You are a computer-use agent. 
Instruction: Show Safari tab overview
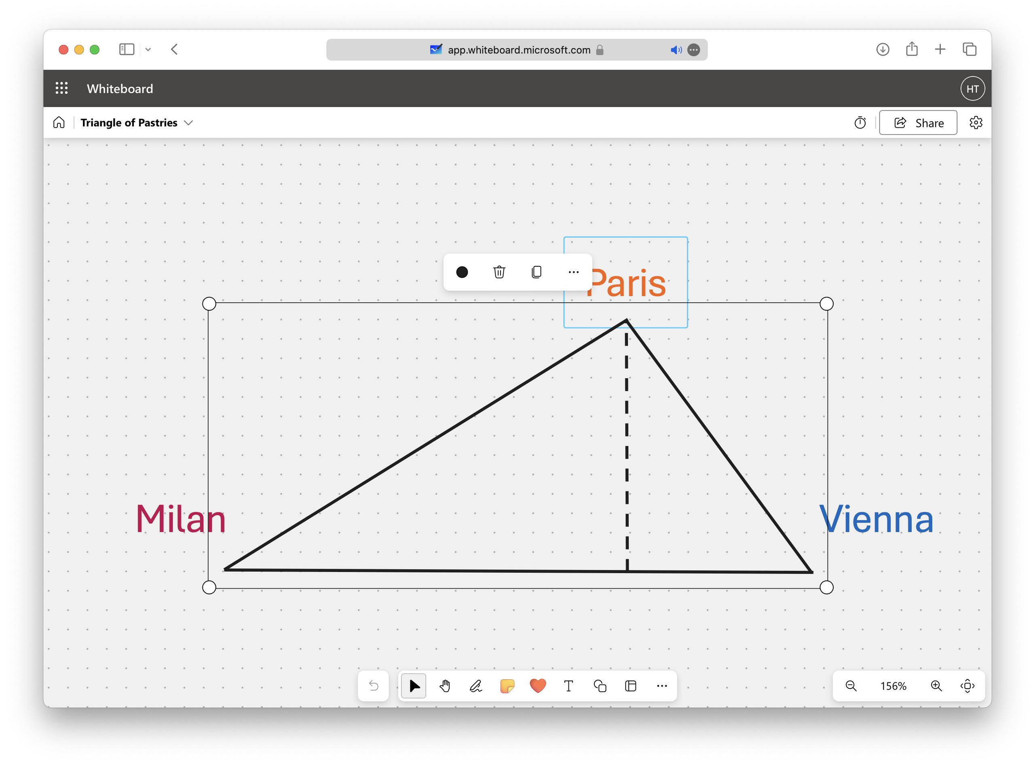coord(969,49)
